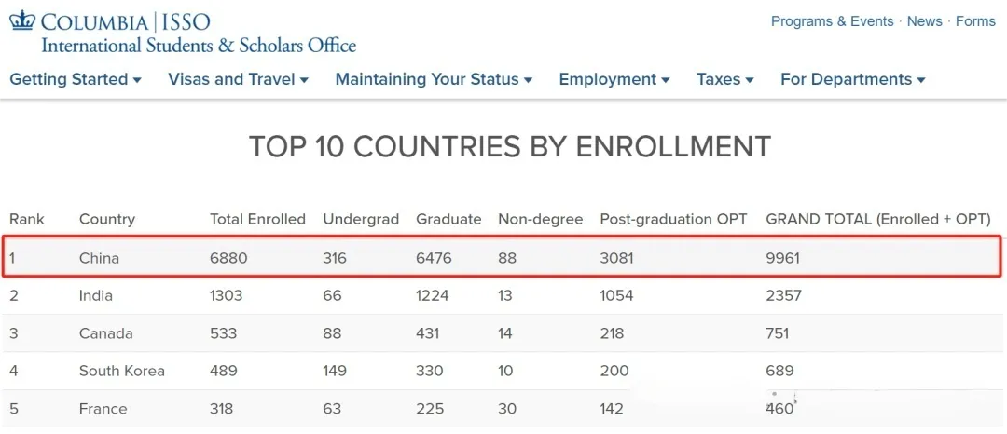Open the Employment navigation menu
The height and width of the screenshot is (434, 1007).
pos(614,79)
